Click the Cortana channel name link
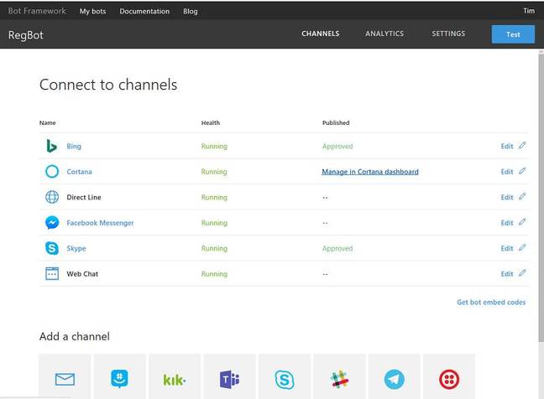 coord(79,172)
